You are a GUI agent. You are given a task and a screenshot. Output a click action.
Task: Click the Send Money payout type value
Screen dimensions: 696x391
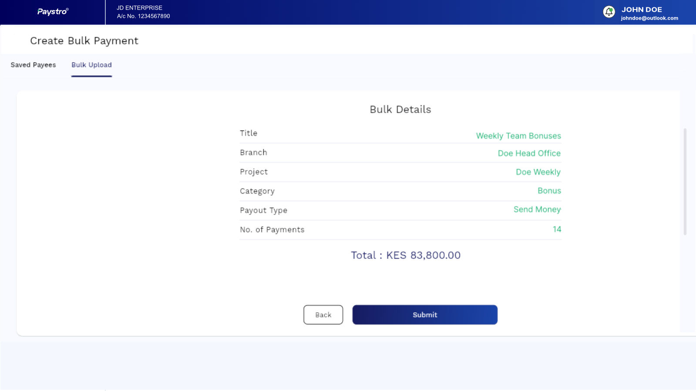click(x=537, y=209)
